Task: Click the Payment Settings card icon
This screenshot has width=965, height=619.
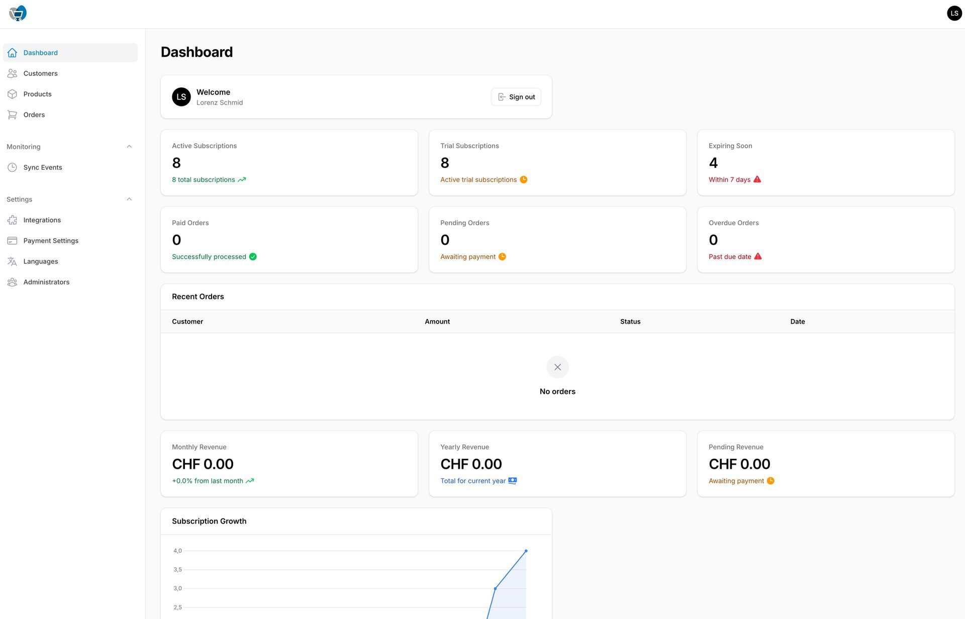Action: [13, 241]
